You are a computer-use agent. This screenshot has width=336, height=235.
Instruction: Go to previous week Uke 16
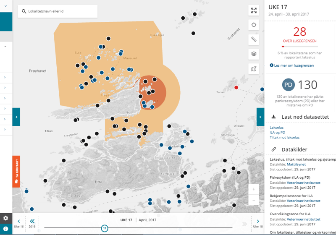coord(19,222)
